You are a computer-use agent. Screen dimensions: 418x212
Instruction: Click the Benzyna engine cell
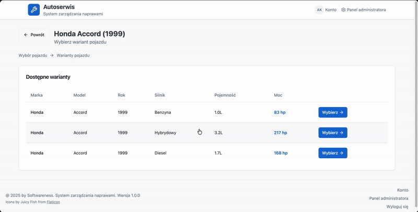[x=162, y=112]
